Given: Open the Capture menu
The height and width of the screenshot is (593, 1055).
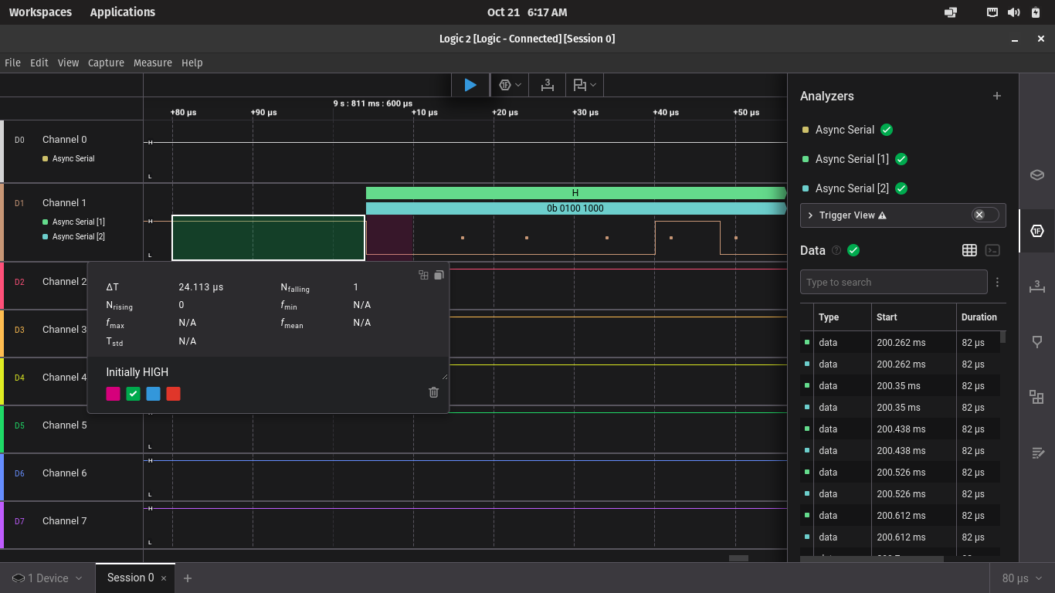Looking at the screenshot, I should coord(106,63).
